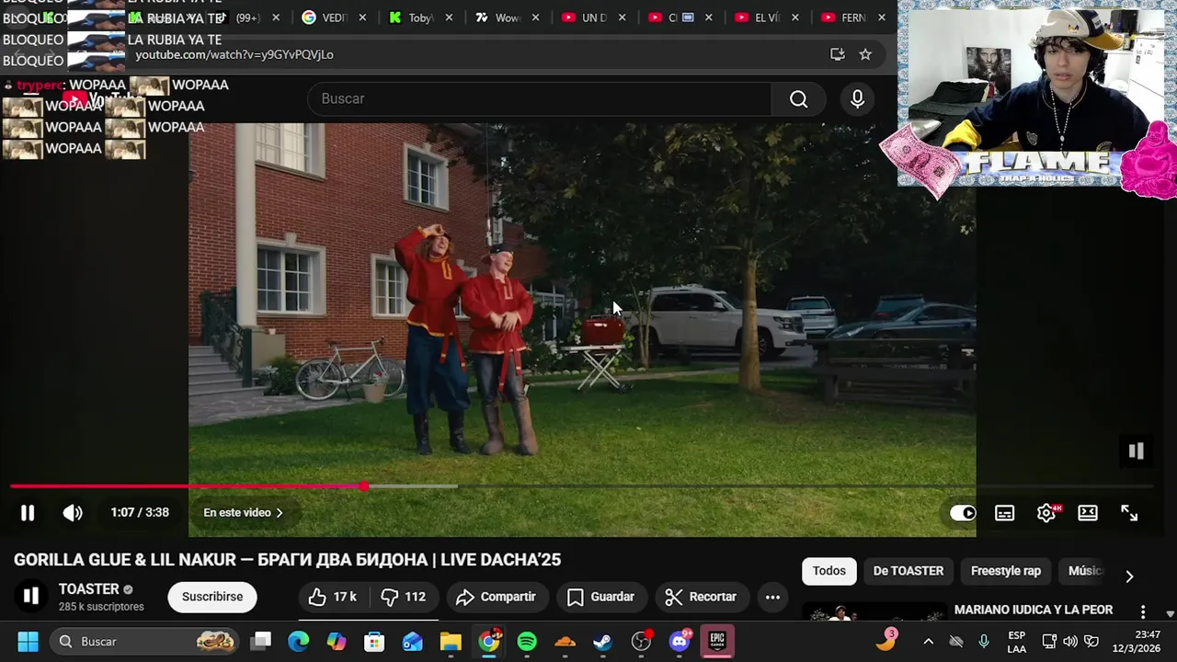Open Epic Games Launcher from the taskbar
Screen dimensions: 1177x662
(717, 641)
